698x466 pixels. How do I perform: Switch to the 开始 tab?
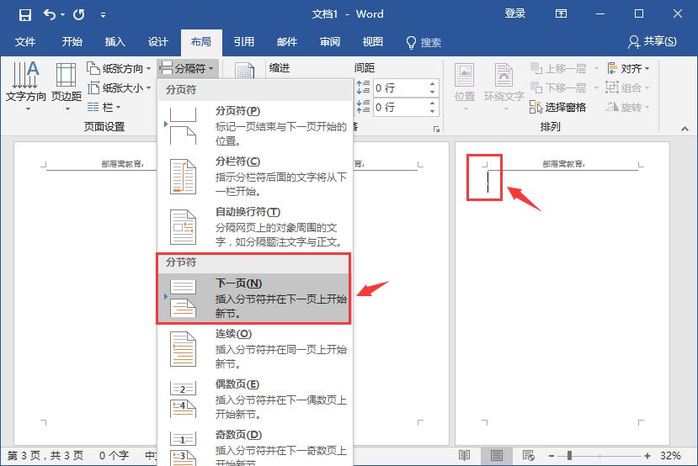tap(72, 42)
